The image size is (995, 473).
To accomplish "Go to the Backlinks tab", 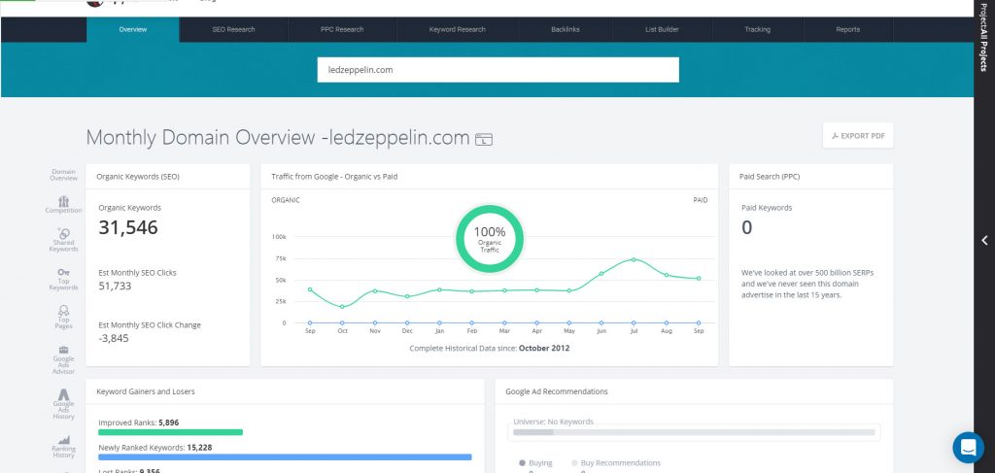I will click(564, 30).
